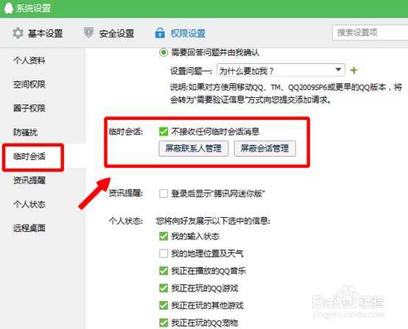Click the 设置问题一: label
Viewport: 408px width, 329px height.
click(x=191, y=71)
